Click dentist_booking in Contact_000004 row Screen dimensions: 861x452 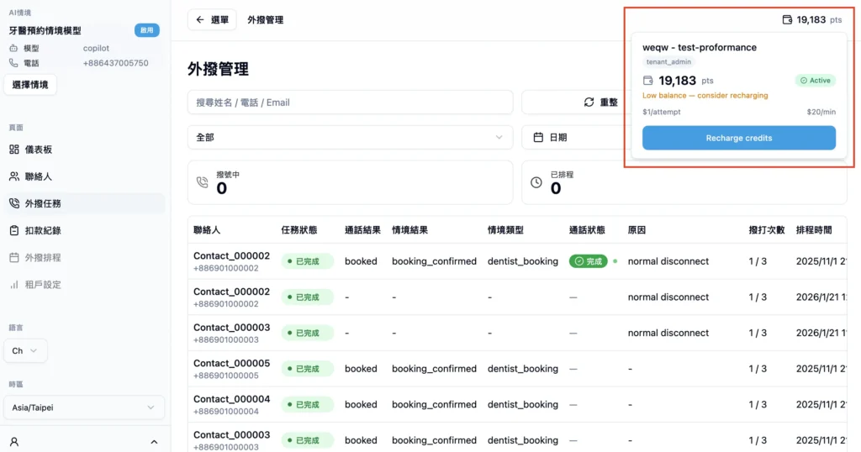[x=523, y=404]
